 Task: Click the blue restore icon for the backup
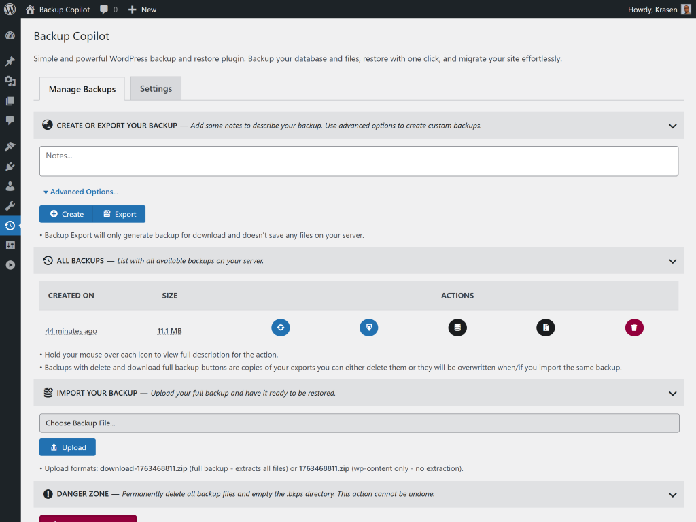(x=281, y=328)
